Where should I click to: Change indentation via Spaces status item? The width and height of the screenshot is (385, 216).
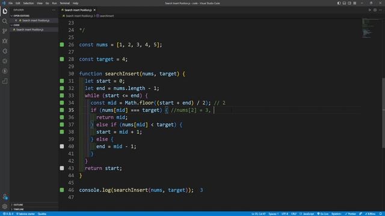tap(274, 214)
